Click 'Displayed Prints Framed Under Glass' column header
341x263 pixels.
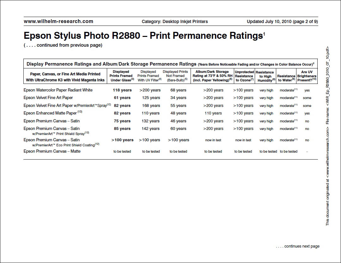pos(121,76)
